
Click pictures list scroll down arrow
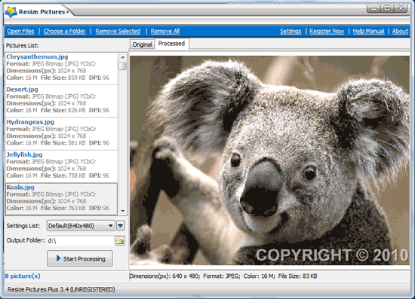click(122, 211)
